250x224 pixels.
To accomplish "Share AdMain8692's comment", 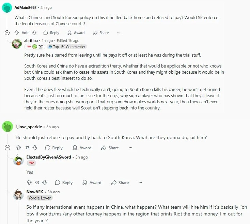I will [101, 33].
